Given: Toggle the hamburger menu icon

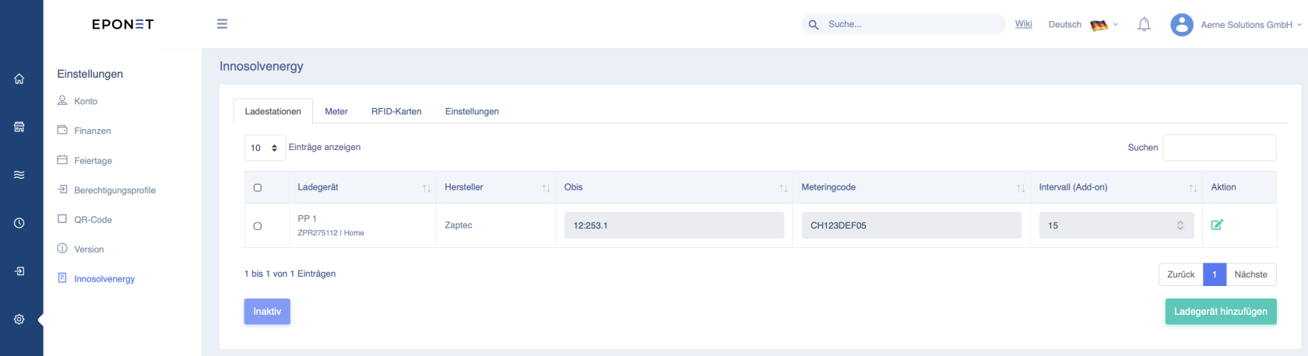Looking at the screenshot, I should [x=222, y=24].
